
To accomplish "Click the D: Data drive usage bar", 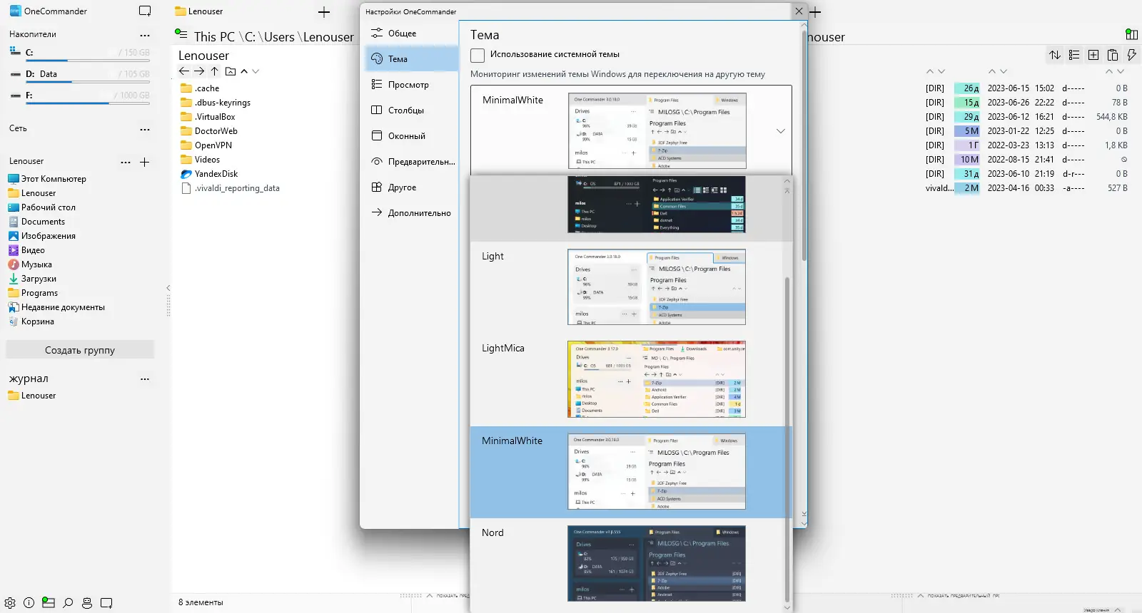I will pos(88,83).
